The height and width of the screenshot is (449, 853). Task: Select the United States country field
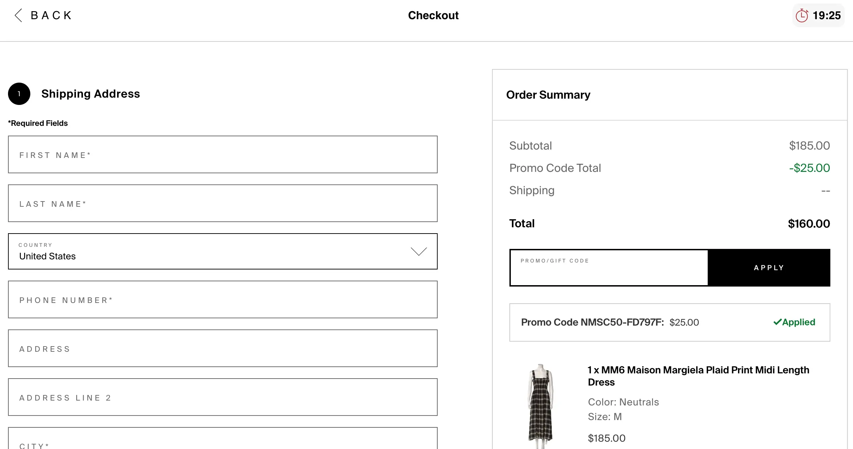[x=209, y=252]
